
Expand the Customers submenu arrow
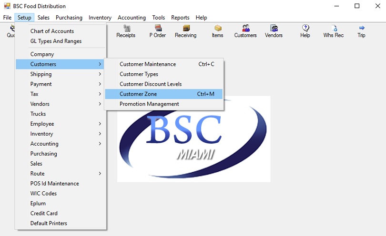pos(100,64)
